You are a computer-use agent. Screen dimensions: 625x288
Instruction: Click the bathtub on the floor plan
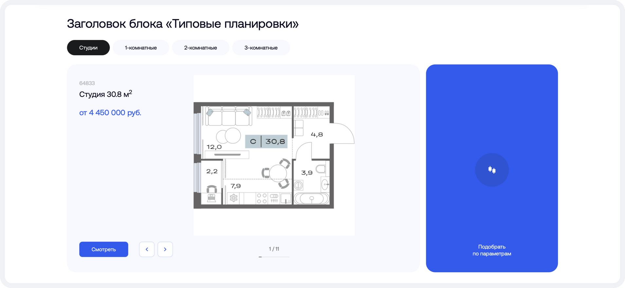pos(311,198)
